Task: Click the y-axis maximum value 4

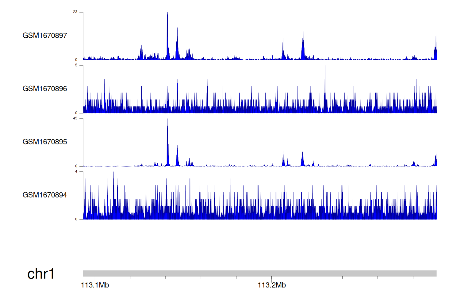Action: tap(76, 171)
